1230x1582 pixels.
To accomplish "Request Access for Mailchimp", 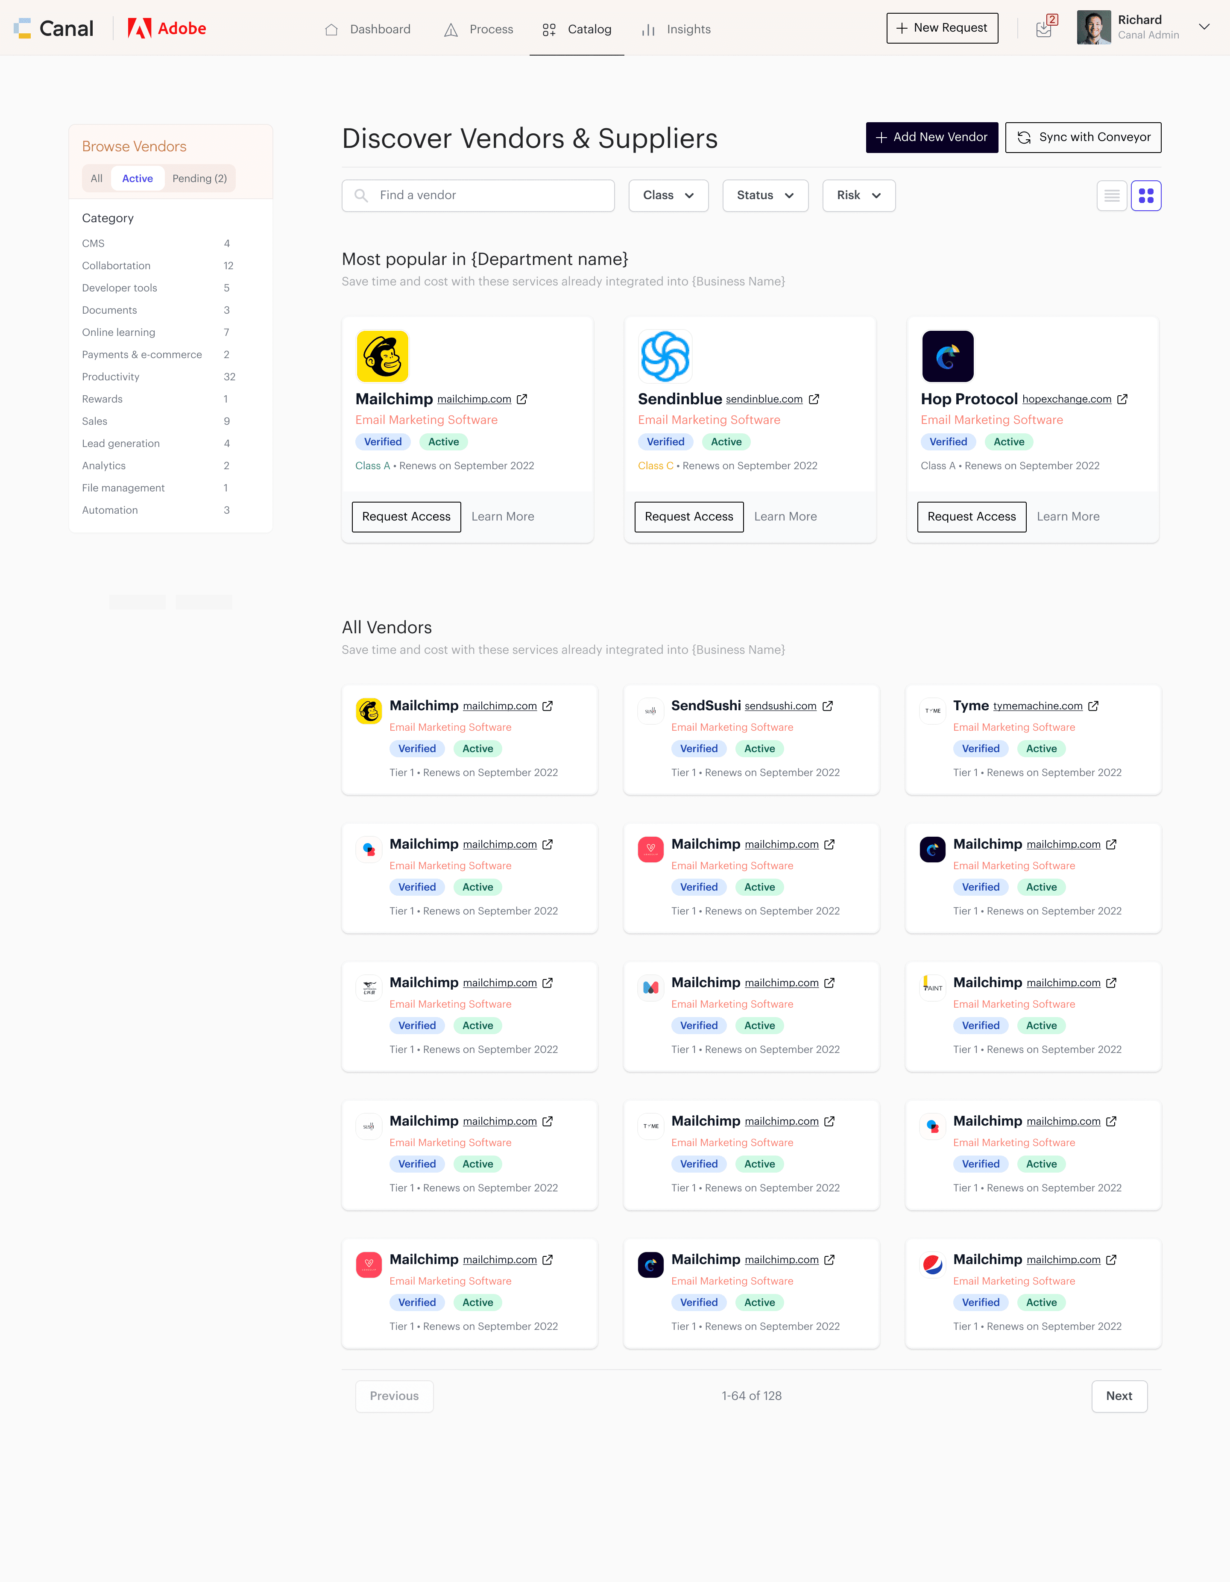I will pyautogui.click(x=406, y=517).
